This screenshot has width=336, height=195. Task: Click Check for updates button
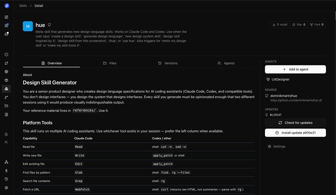[x=295, y=123]
